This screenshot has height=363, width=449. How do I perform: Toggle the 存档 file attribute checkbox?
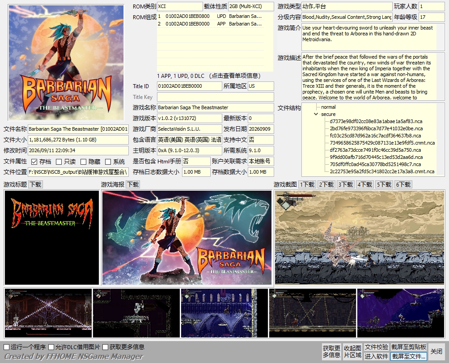34,162
